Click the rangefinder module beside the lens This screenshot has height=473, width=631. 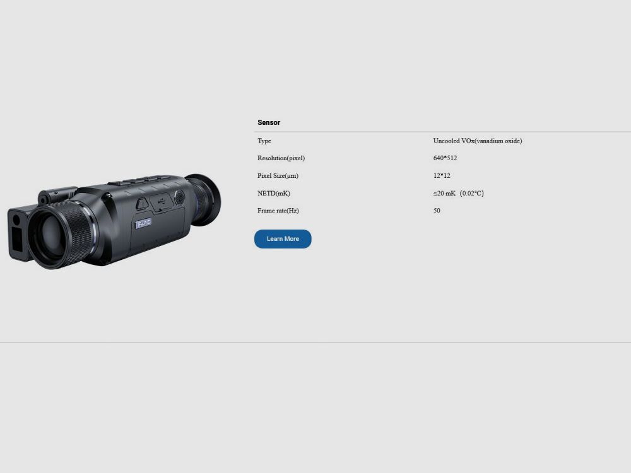pyautogui.click(x=17, y=233)
